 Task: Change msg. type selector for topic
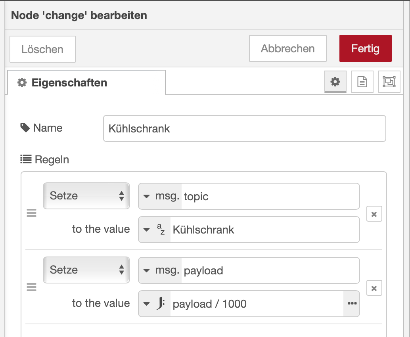tap(160, 196)
